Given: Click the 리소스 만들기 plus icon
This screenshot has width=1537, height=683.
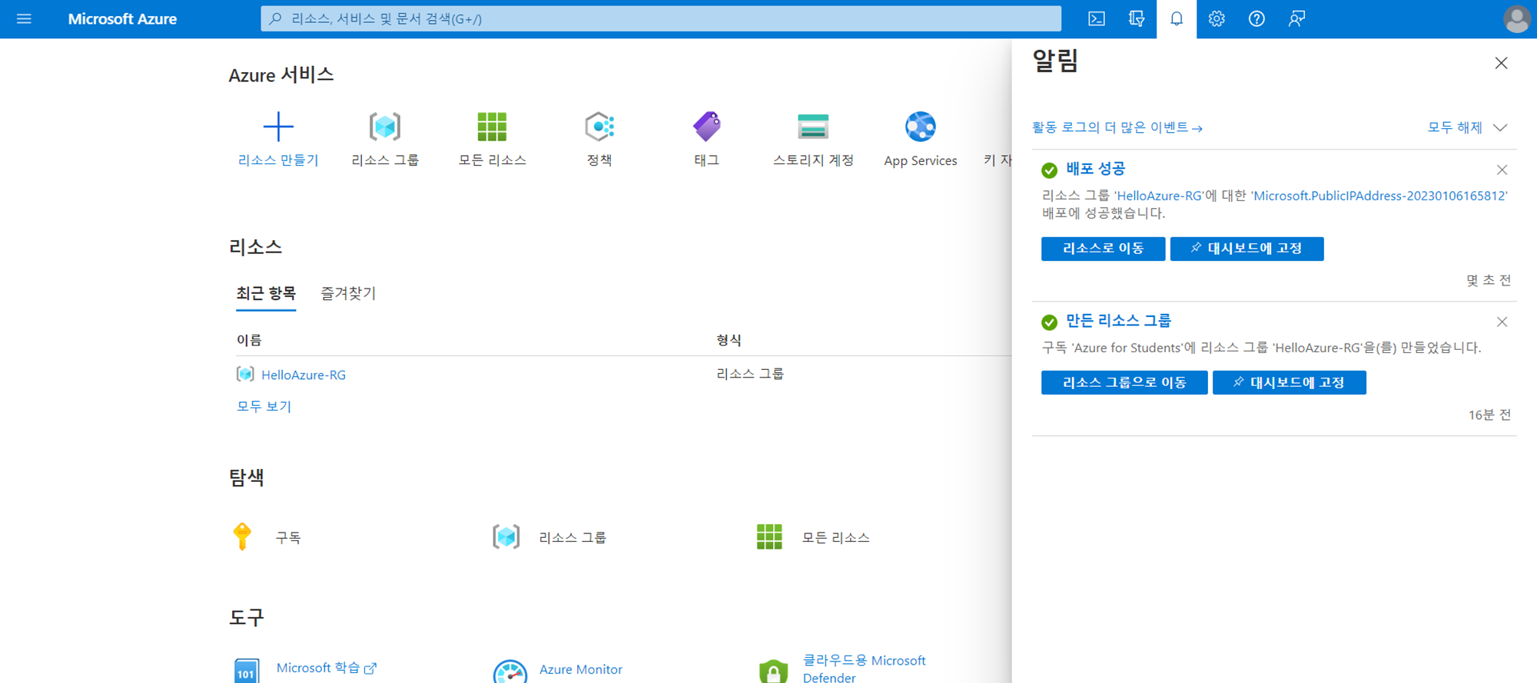Looking at the screenshot, I should pos(278,127).
